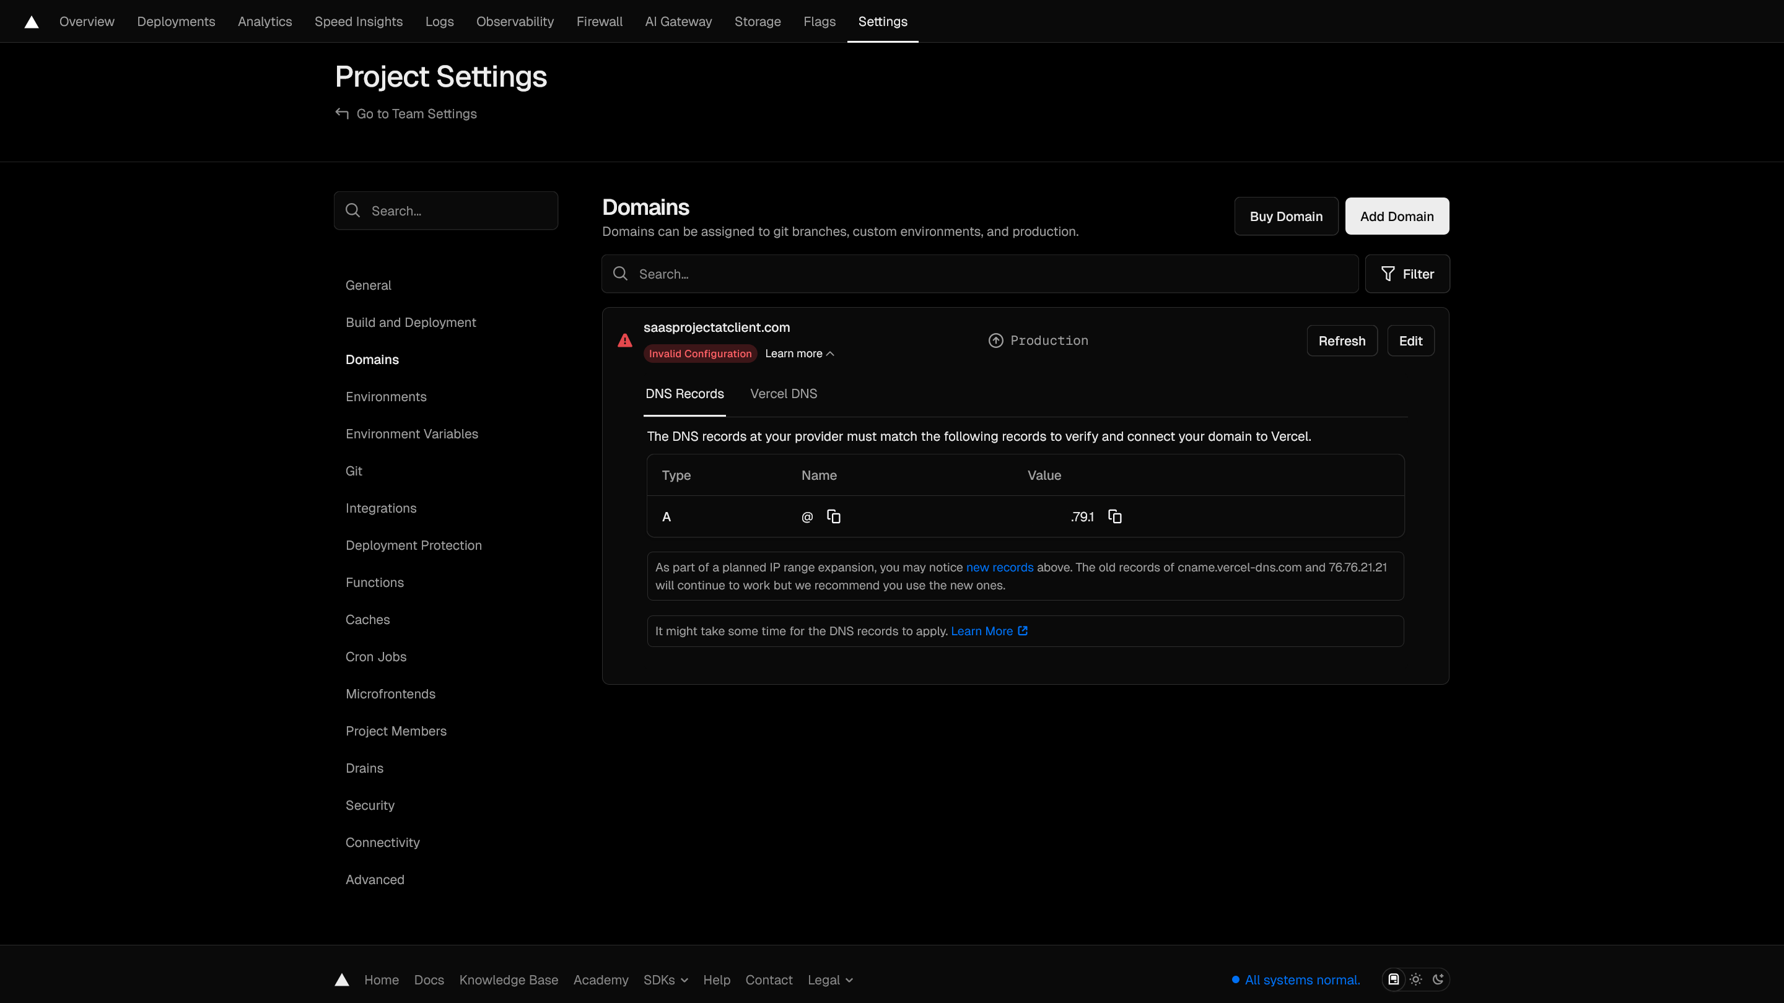Viewport: 1784px width, 1003px height.
Task: Open Git settings
Action: [354, 471]
